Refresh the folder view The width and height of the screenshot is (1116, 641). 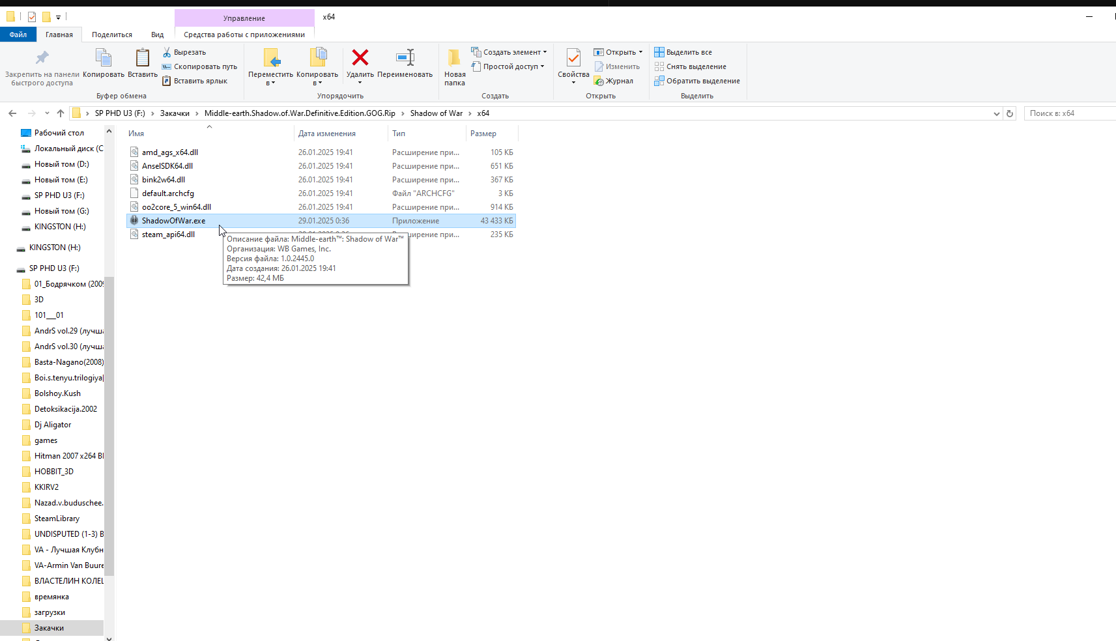tap(1010, 113)
